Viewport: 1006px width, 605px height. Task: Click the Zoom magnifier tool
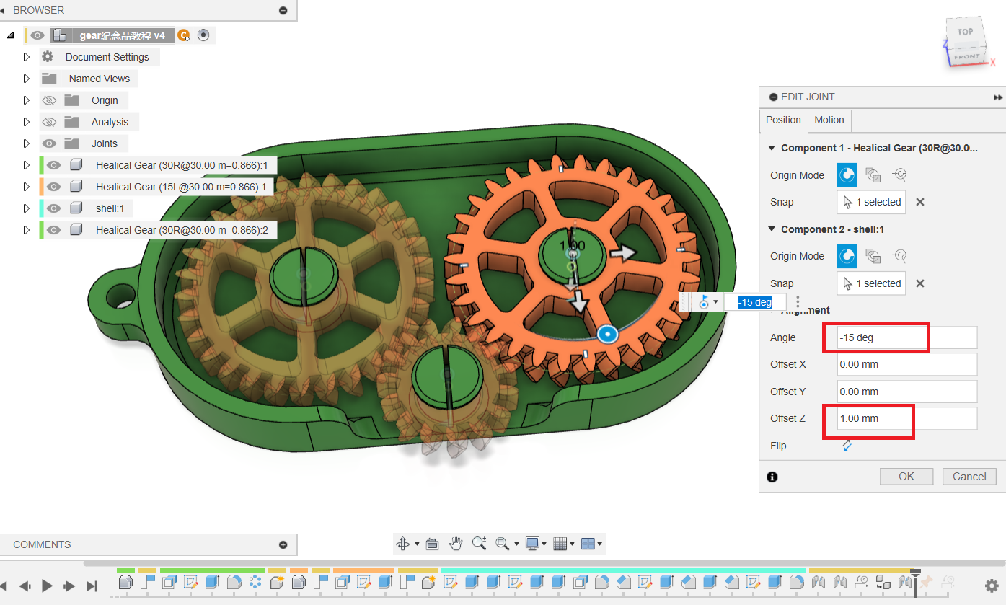click(x=479, y=544)
